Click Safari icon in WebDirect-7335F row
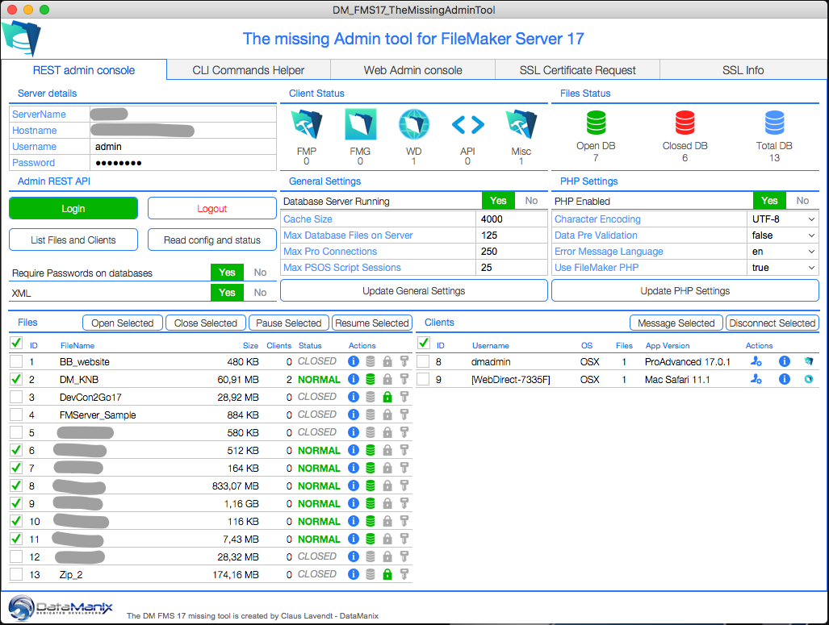829x625 pixels. click(x=809, y=379)
